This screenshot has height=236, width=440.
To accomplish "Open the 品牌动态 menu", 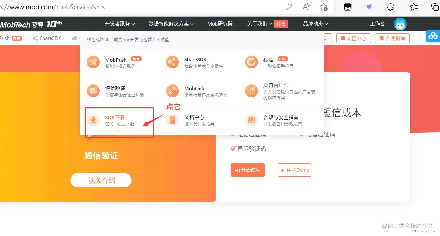I will (316, 24).
